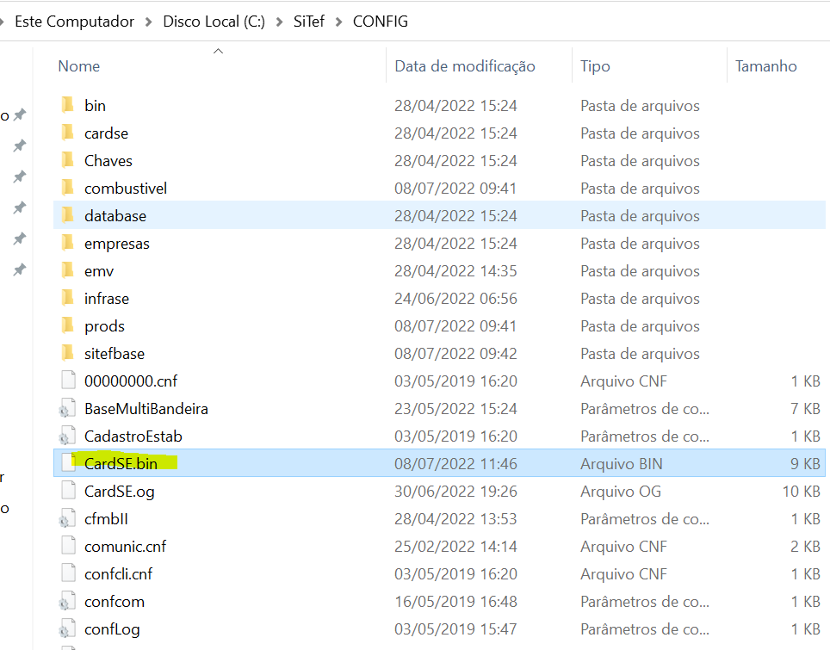This screenshot has width=830, height=650.
Task: Select the 'combustivel' folder name
Action: click(126, 189)
